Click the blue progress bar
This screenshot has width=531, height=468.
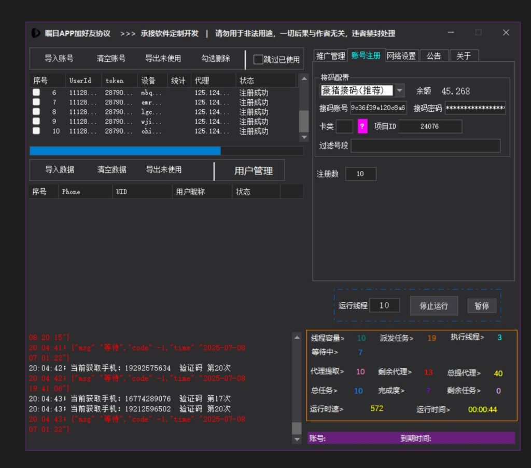pyautogui.click(x=124, y=151)
